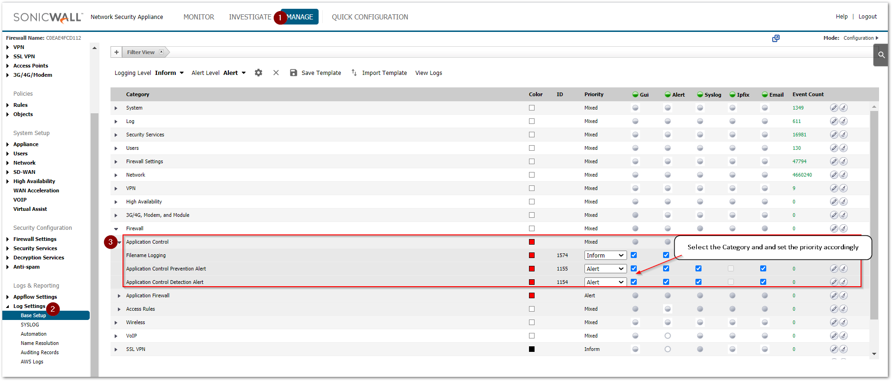The height and width of the screenshot is (381, 892).
Task: Click the X reset icon beside the gear
Action: (x=276, y=73)
